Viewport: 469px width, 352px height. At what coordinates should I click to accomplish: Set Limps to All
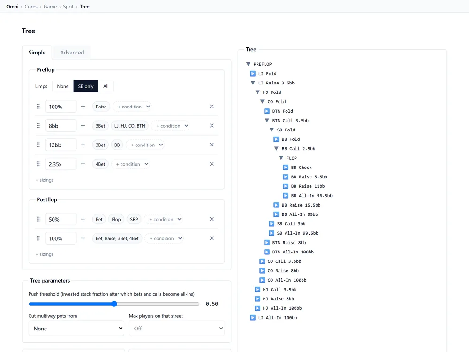click(106, 86)
